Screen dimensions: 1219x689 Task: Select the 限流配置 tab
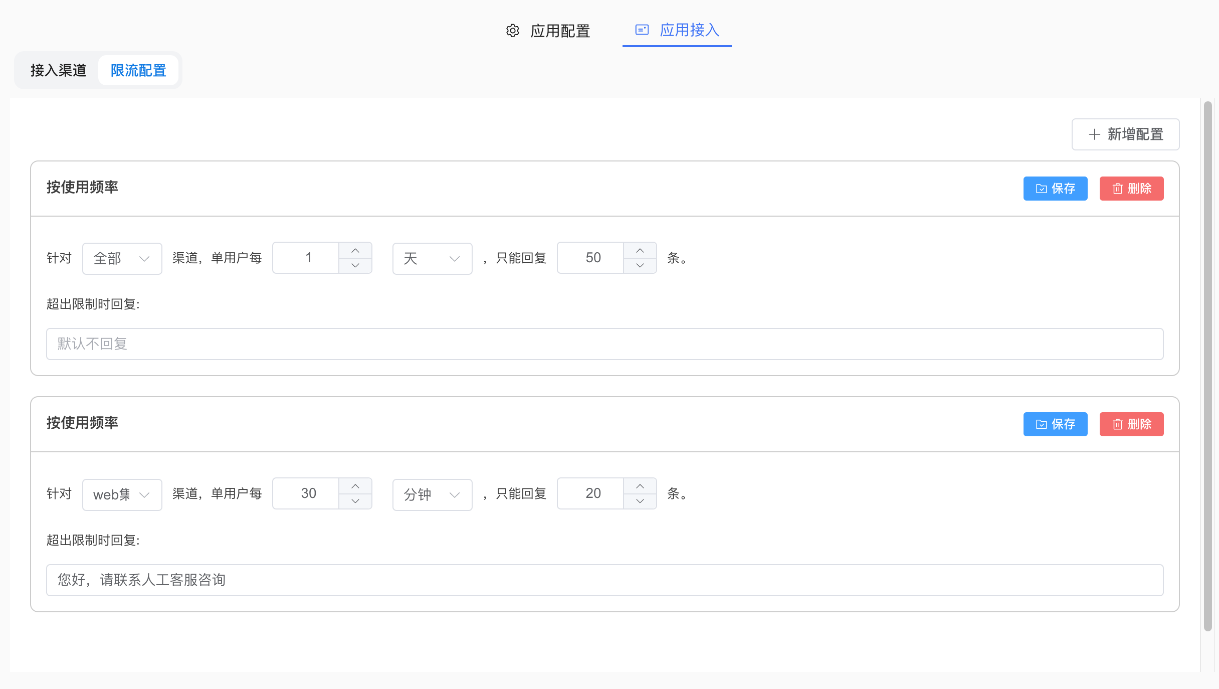pyautogui.click(x=138, y=70)
